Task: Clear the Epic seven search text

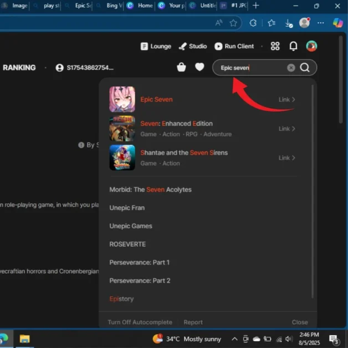Action: tap(291, 68)
